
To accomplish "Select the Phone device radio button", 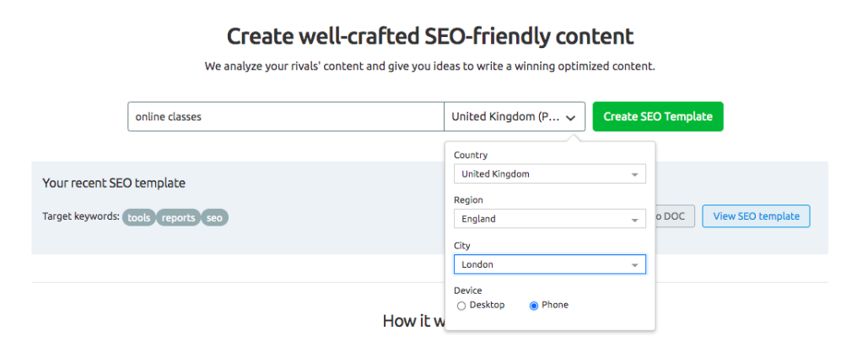I will pyautogui.click(x=533, y=306).
